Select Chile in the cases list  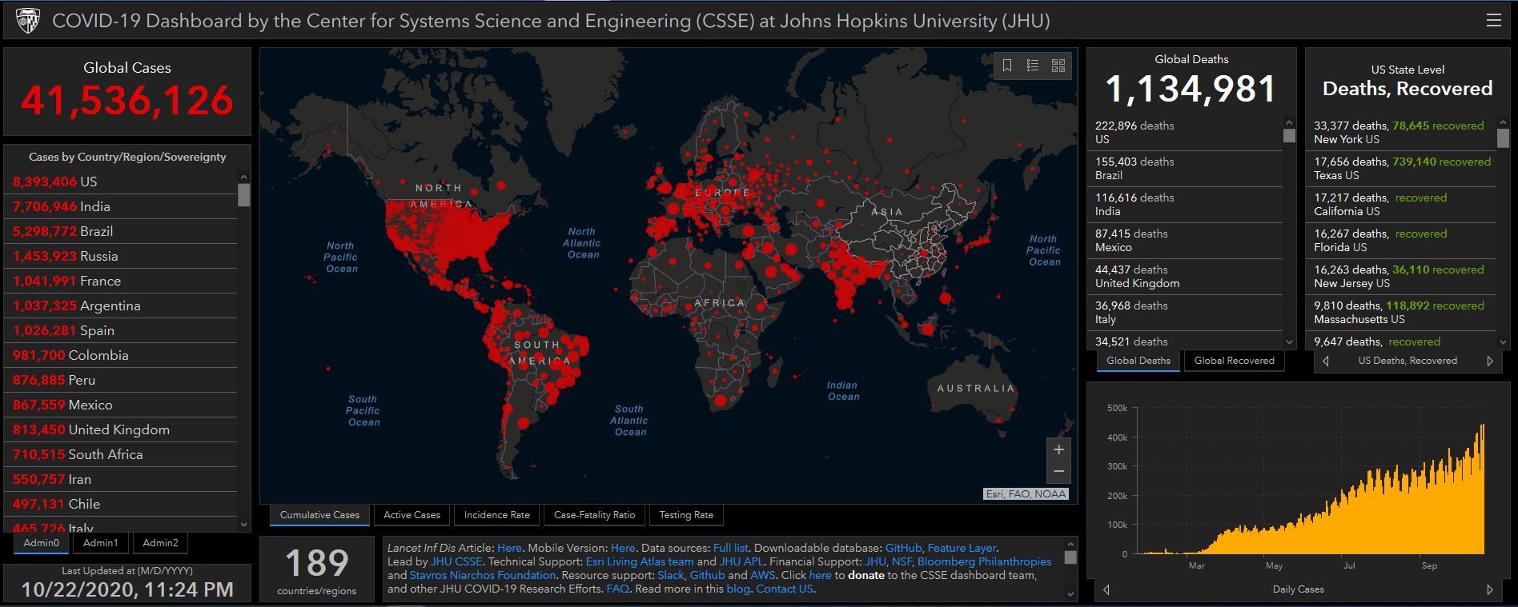(x=121, y=504)
